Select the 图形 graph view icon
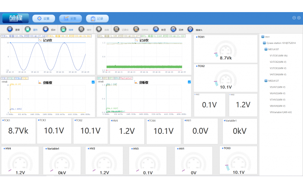The height and width of the screenshot is (189, 303). [x=28, y=29]
